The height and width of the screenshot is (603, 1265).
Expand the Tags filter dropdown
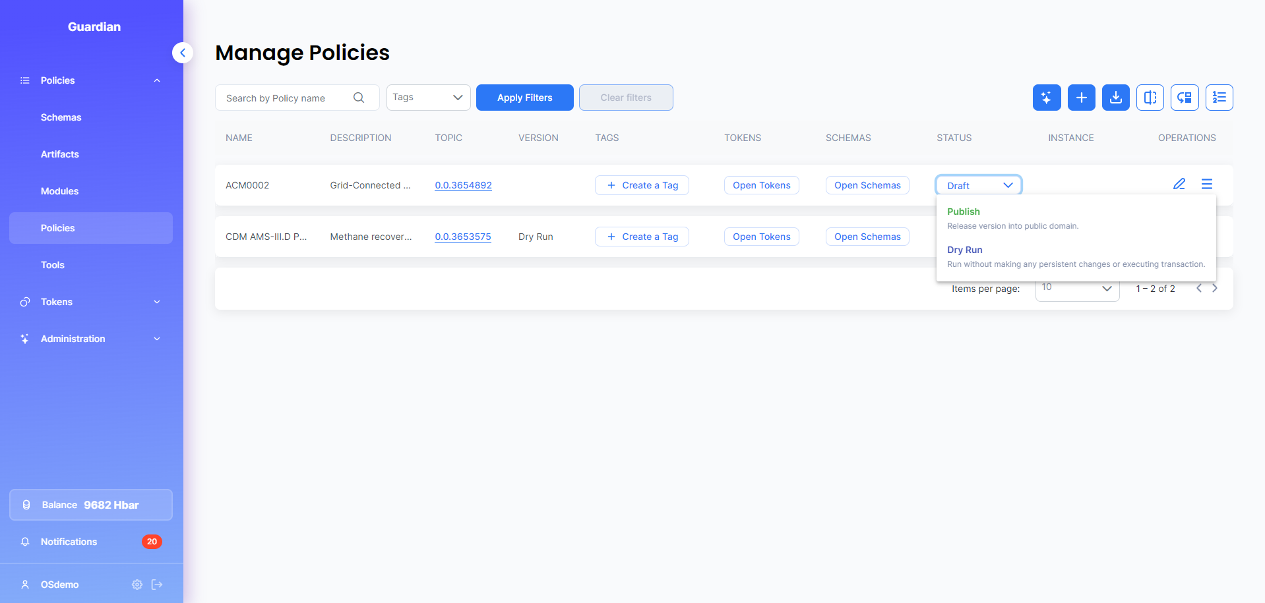click(x=428, y=98)
